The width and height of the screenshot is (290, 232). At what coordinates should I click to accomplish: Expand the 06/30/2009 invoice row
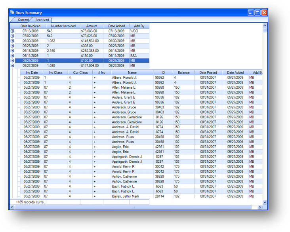12,41
